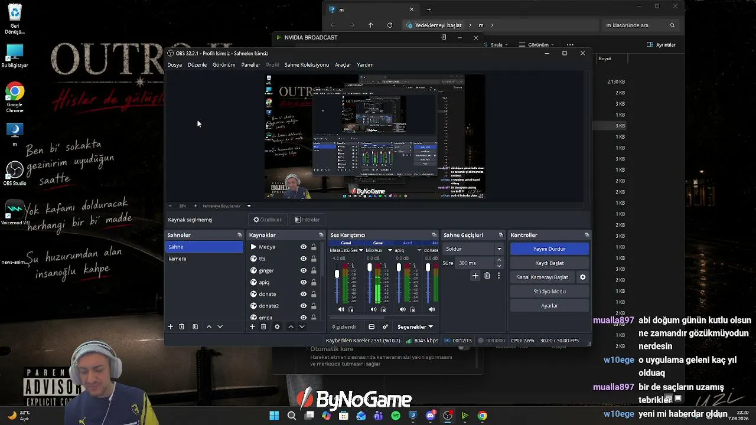The height and width of the screenshot is (425, 756).
Task: Enable Stüdyo Modu
Action: [x=549, y=292]
